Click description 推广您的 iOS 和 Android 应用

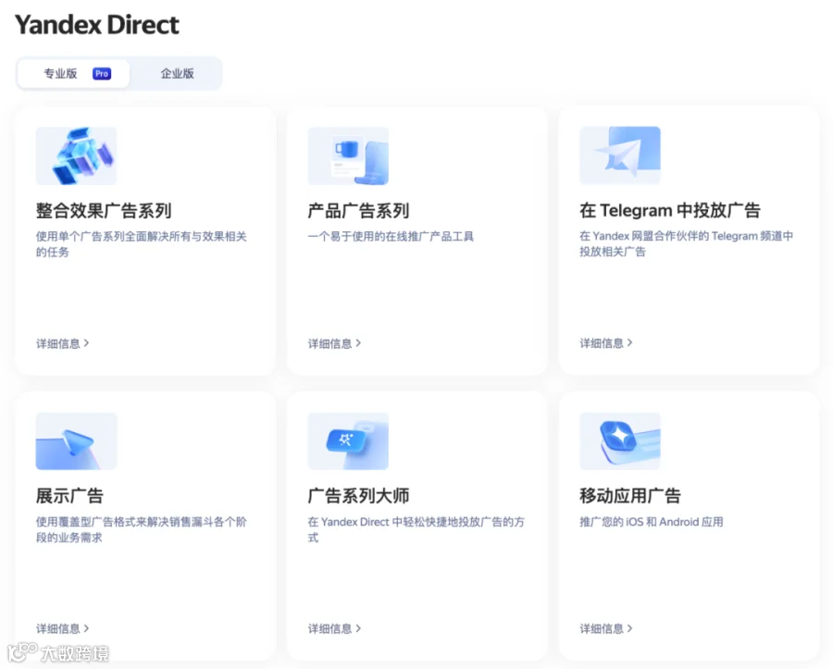pos(652,522)
